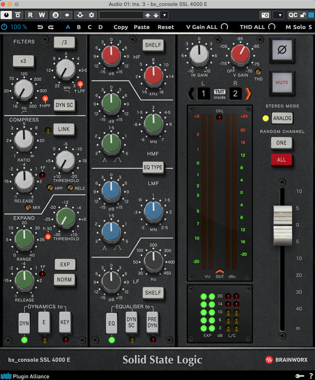Click the QC quick controls button
This screenshot has width=315, height=380.
pyautogui.click(x=293, y=15)
